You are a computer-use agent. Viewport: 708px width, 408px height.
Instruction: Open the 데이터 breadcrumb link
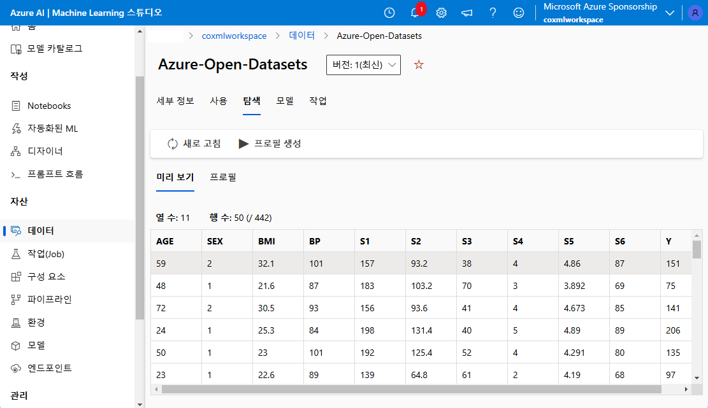(301, 36)
